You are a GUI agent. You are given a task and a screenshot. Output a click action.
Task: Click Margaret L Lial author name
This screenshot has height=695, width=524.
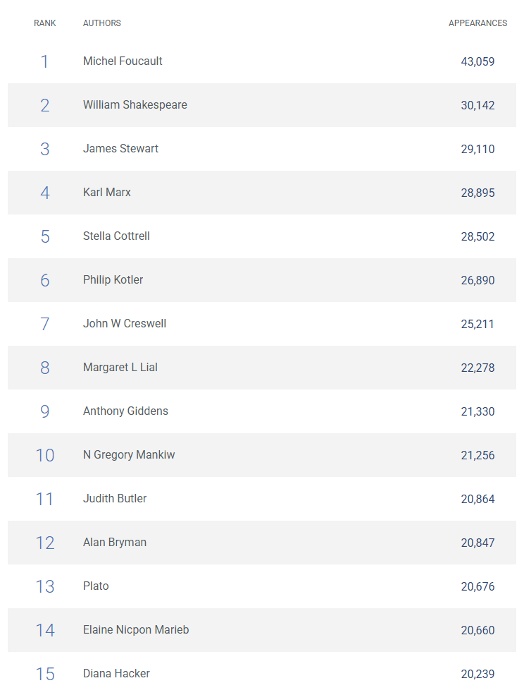click(x=120, y=368)
